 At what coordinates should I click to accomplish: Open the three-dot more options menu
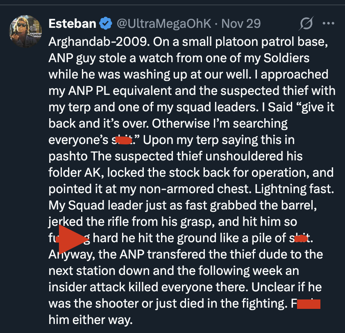329,24
